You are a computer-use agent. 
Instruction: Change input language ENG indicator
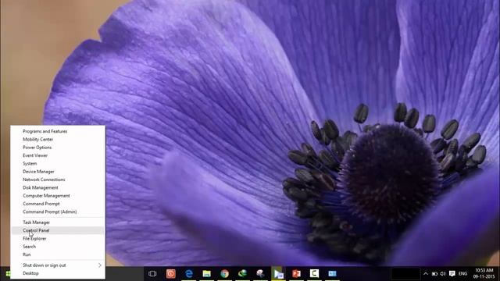click(462, 274)
